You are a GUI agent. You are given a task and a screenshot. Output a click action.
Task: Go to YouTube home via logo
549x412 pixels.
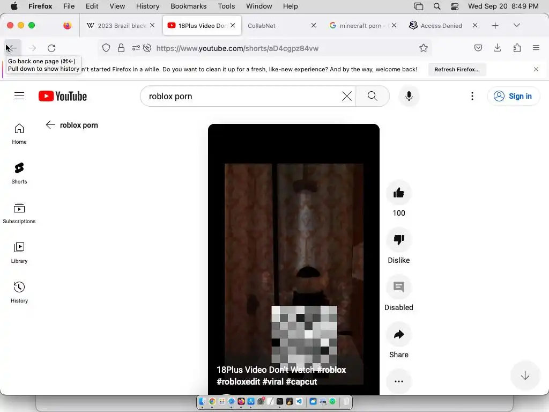coord(63,96)
